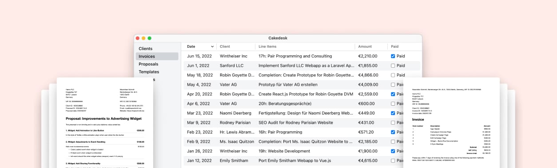Mark Sanford LLC invoice as paid
Viewport: 557px width, 168px height.
pos(393,65)
